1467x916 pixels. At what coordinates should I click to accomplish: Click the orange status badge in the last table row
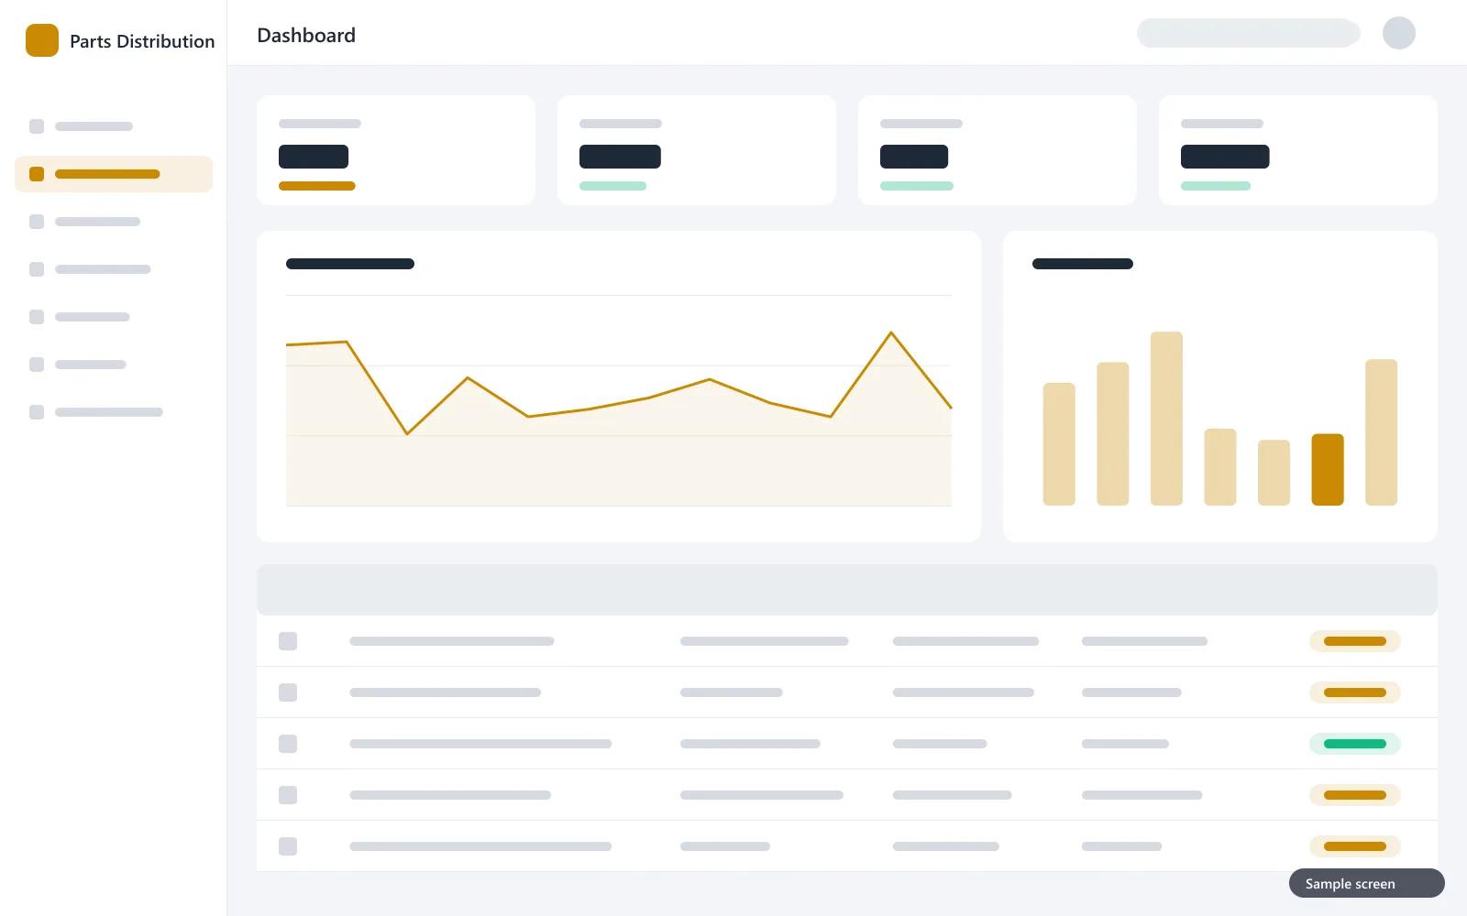pyautogui.click(x=1355, y=846)
